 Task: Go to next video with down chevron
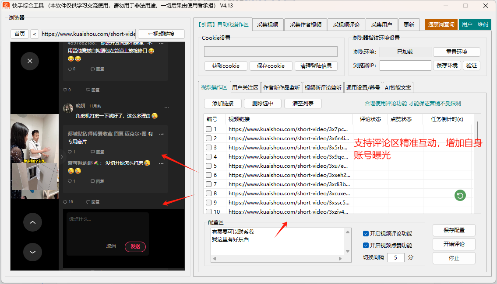point(32,252)
